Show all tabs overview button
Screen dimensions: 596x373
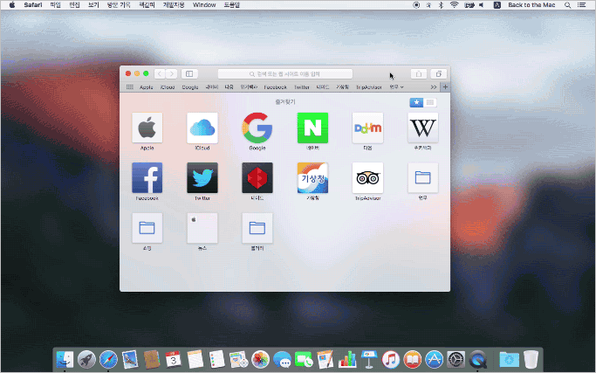439,74
